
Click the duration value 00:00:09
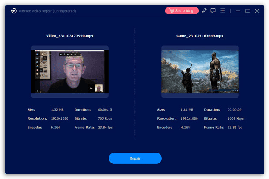[x=235, y=110]
